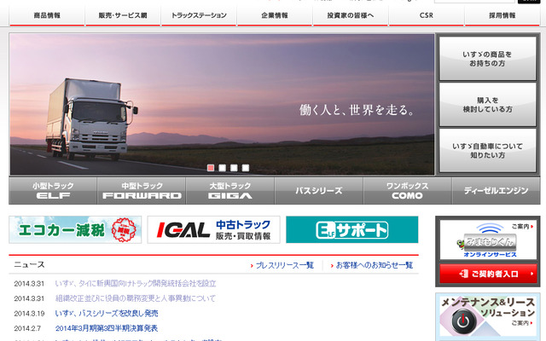
Task: Click the ニュース section heading
Action: 29,265
